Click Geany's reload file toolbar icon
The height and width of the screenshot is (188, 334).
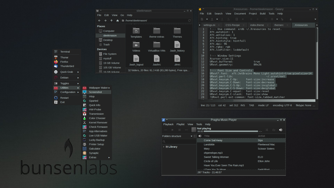237,19
